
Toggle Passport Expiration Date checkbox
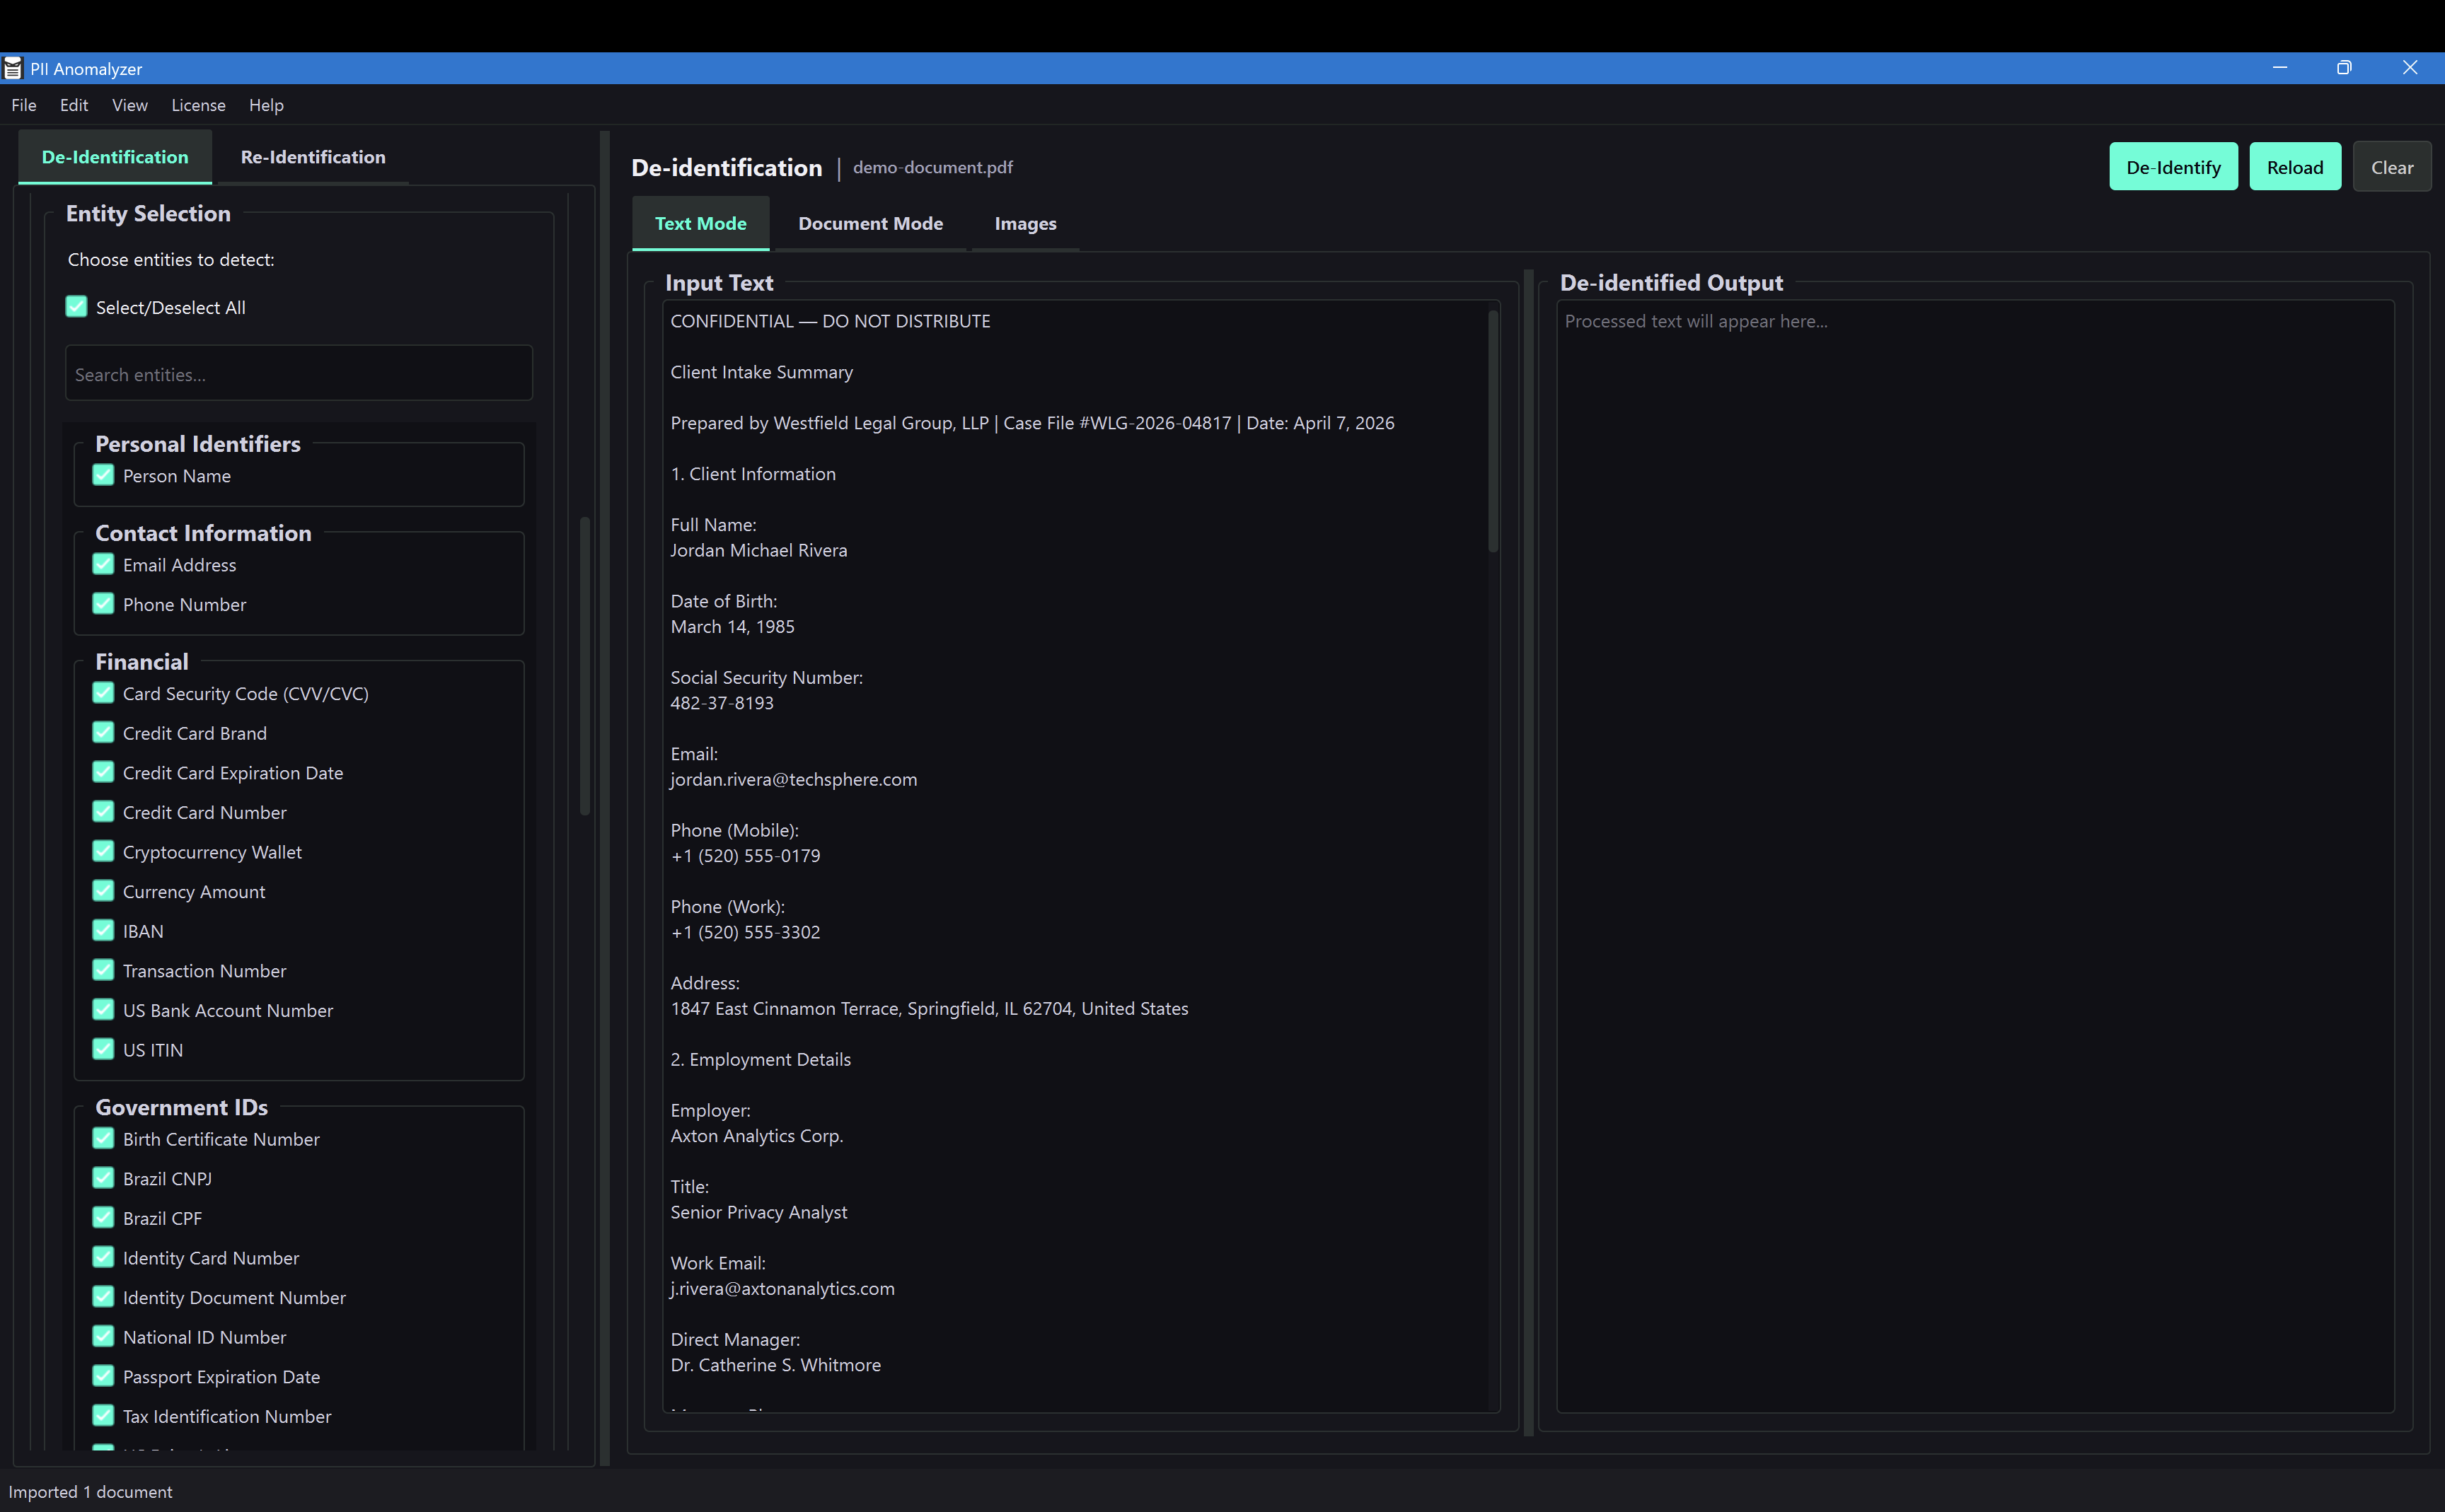point(103,1376)
